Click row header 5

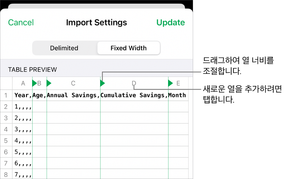point(6,141)
